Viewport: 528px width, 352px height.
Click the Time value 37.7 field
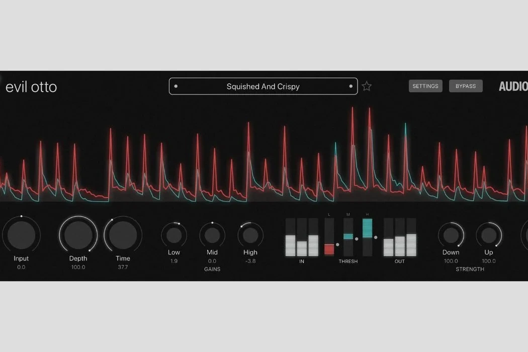click(123, 267)
